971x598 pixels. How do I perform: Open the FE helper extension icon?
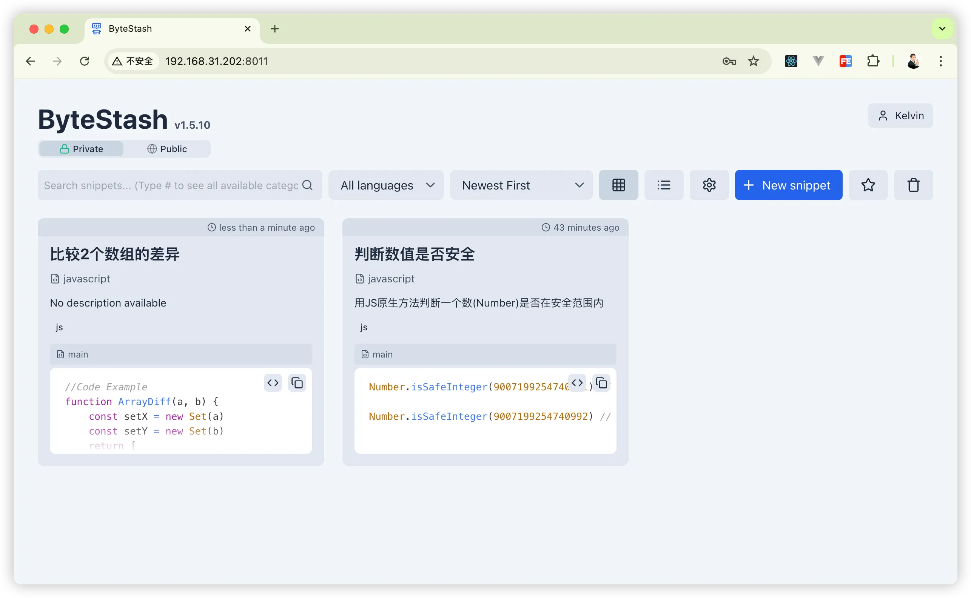point(846,61)
